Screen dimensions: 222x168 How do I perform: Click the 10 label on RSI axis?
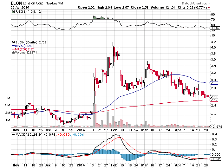[213, 36]
